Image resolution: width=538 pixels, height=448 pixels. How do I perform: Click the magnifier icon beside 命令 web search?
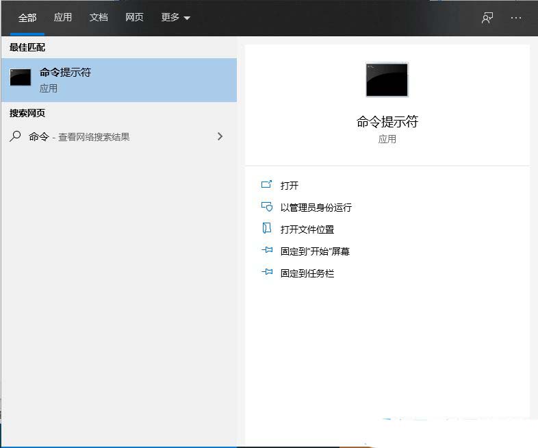(x=15, y=136)
